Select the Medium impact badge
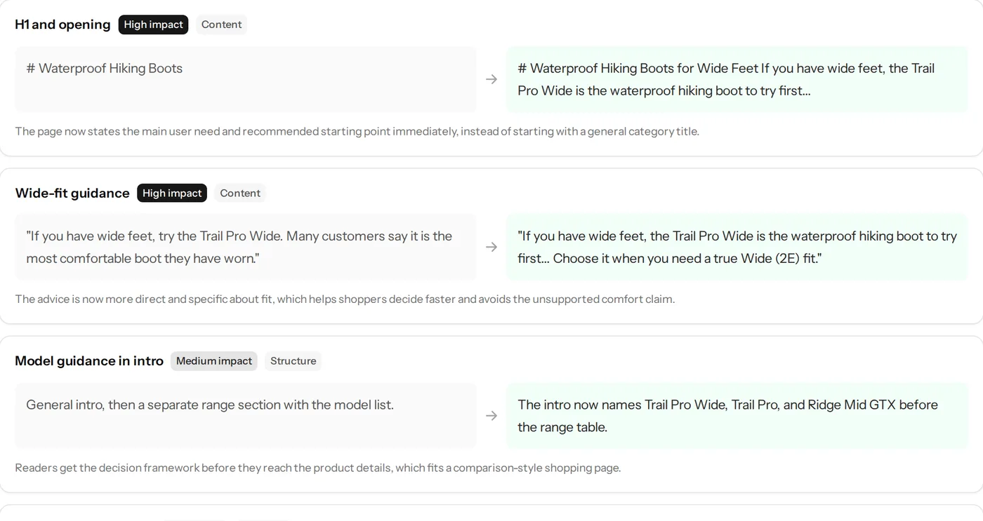This screenshot has width=983, height=521. 214,361
